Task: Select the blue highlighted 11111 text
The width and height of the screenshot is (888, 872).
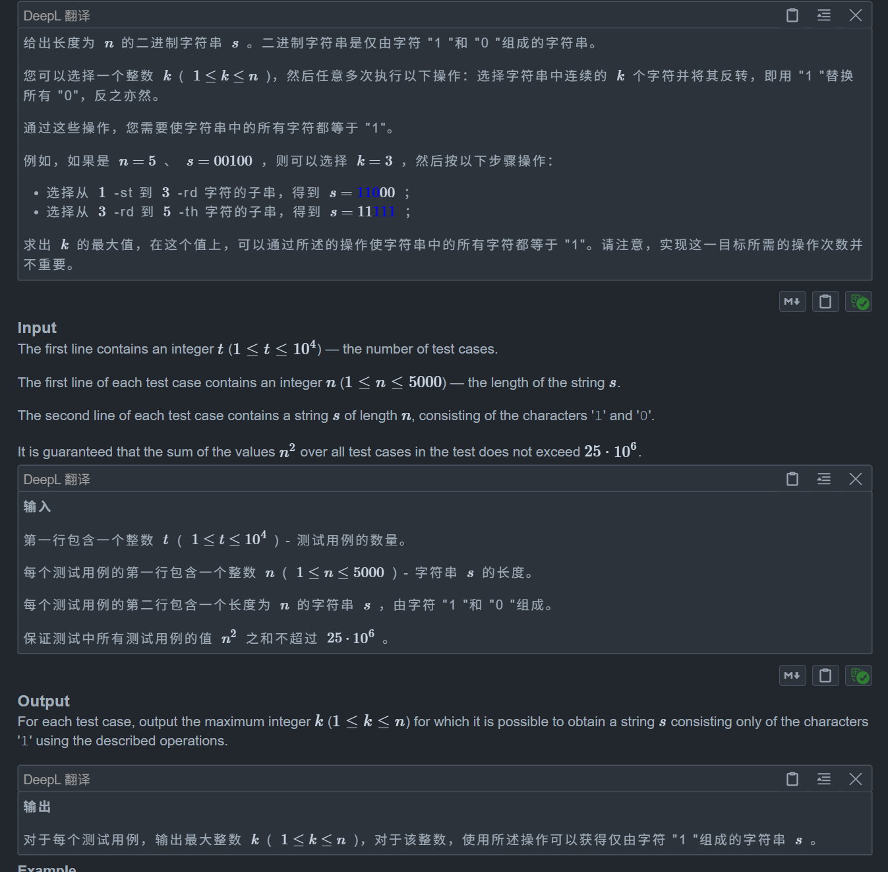Action: (383, 211)
